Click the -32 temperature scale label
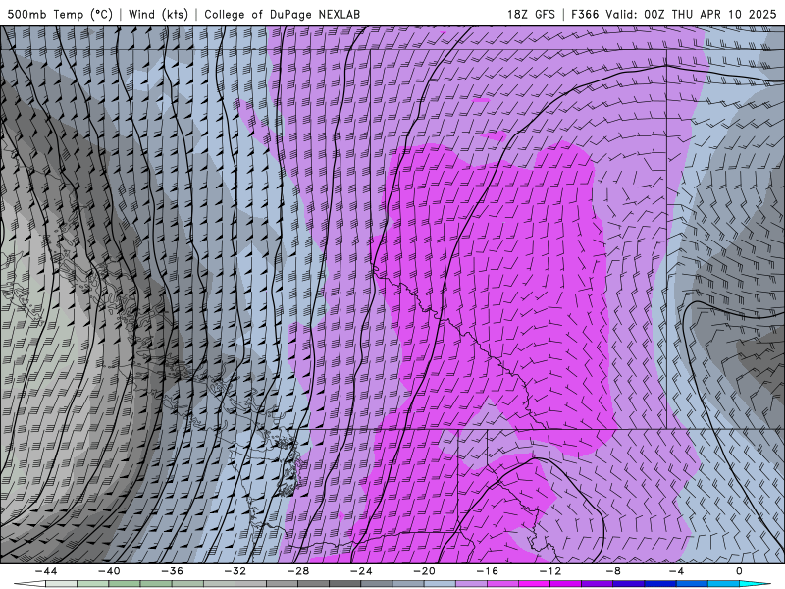Screen dimensions: 785x589 [235, 571]
